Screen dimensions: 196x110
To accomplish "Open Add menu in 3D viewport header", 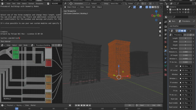I will click(x=94, y=7).
